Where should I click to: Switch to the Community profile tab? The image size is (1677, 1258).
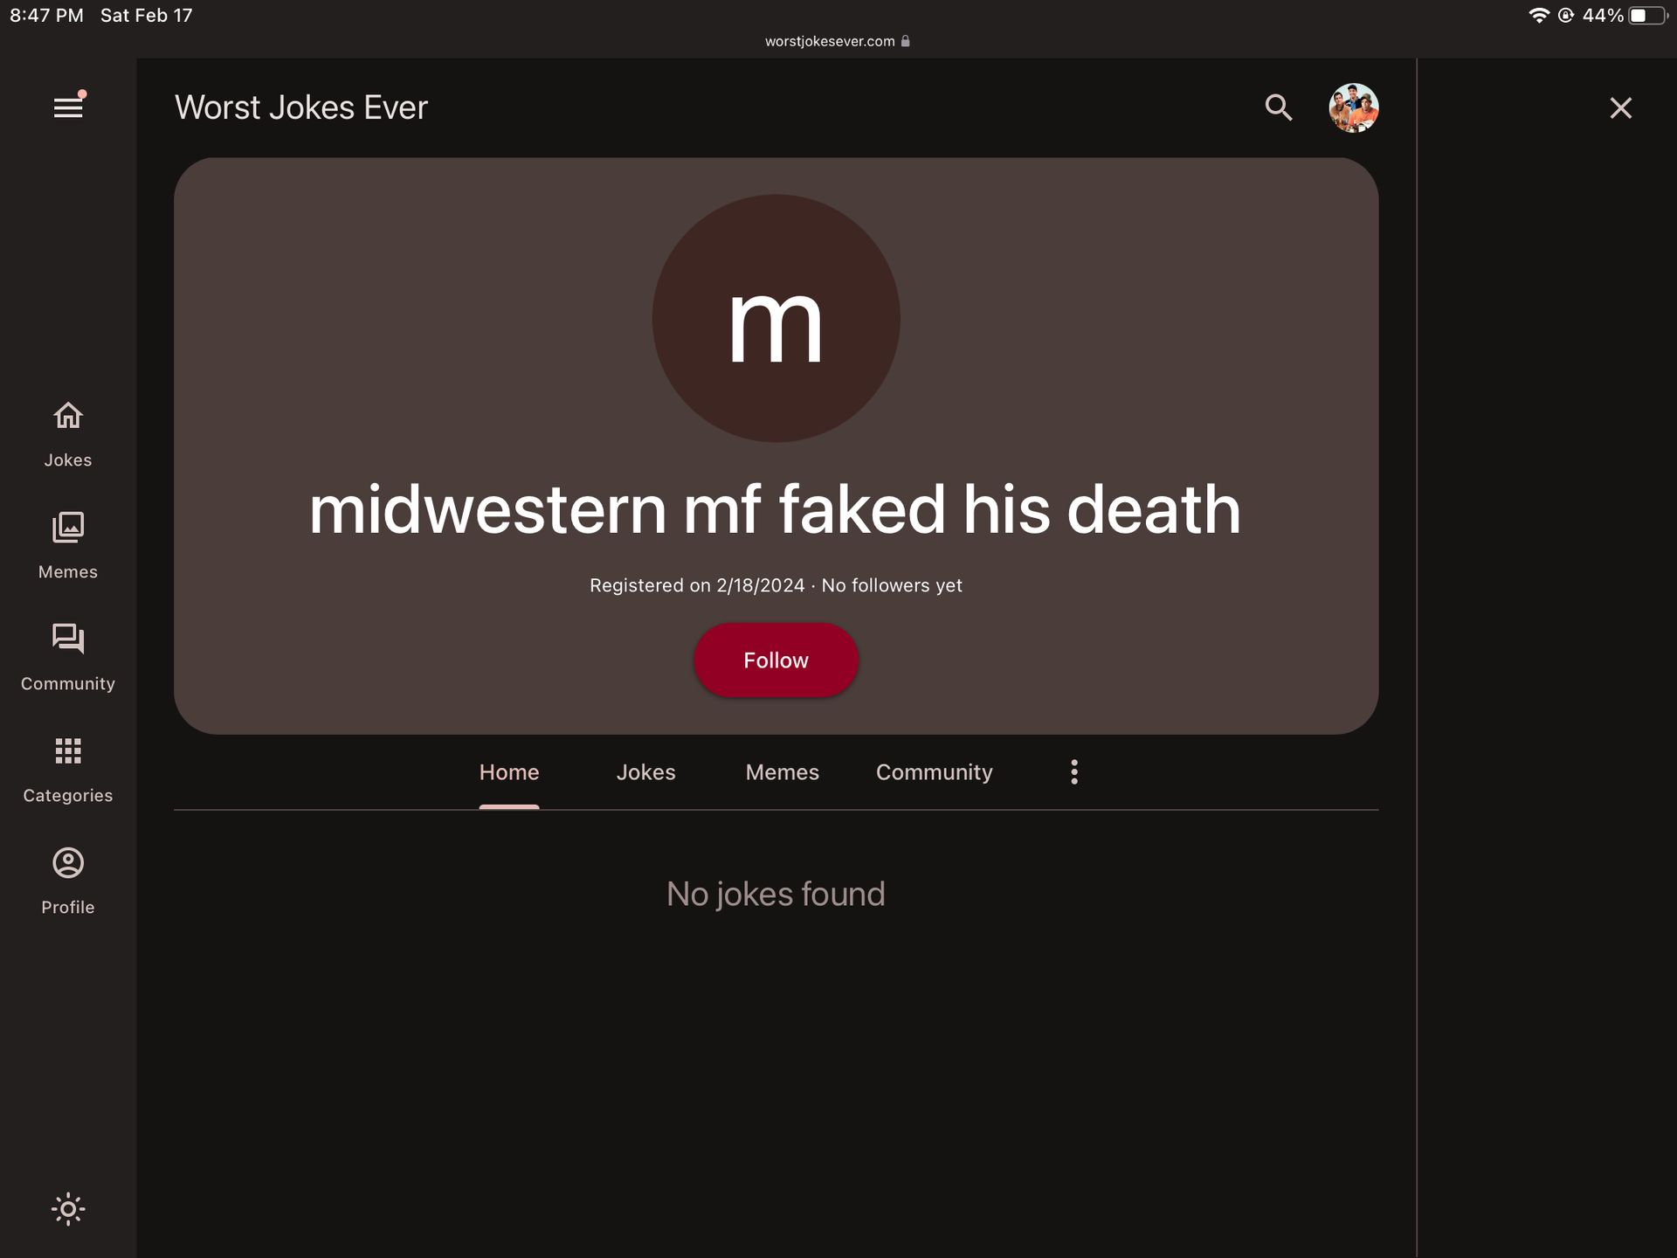(934, 772)
